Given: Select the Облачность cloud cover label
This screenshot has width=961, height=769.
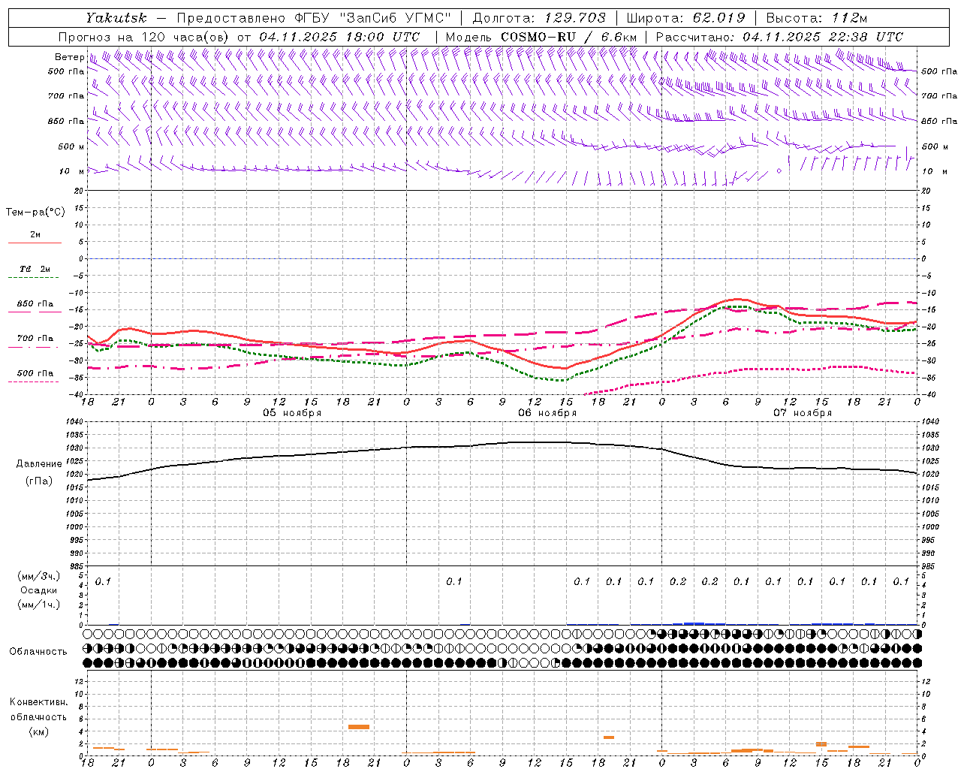Looking at the screenshot, I should click(x=38, y=652).
